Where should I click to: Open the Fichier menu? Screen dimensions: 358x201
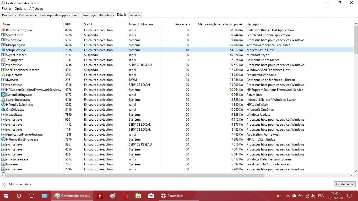pyautogui.click(x=7, y=9)
